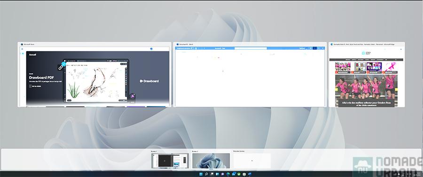423x177 pixels.
Task: Select the Microsoft Edge window thumbnail
Action: (367, 74)
